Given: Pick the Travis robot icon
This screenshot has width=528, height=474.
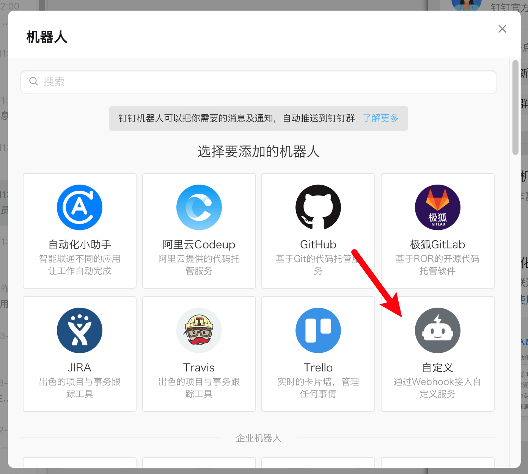Looking at the screenshot, I should coord(199,330).
